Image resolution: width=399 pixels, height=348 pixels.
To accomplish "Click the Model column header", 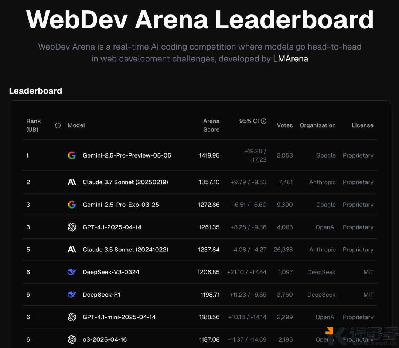I will click(x=76, y=125).
